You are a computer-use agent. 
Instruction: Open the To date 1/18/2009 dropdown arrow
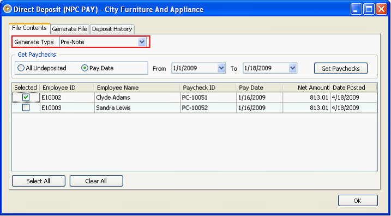(292, 68)
